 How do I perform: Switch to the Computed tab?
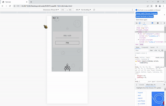coord(145,47)
